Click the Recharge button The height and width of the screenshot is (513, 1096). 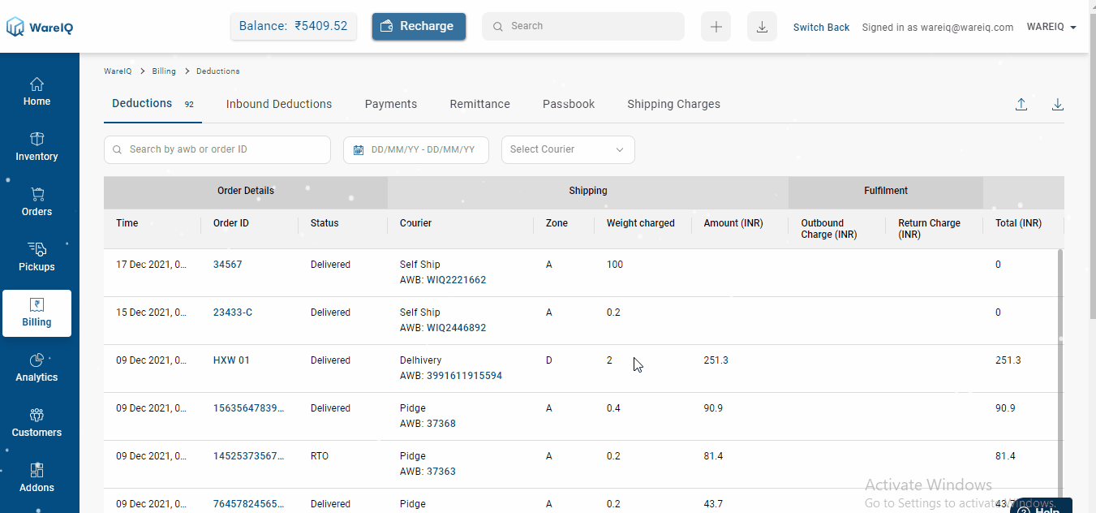419,26
